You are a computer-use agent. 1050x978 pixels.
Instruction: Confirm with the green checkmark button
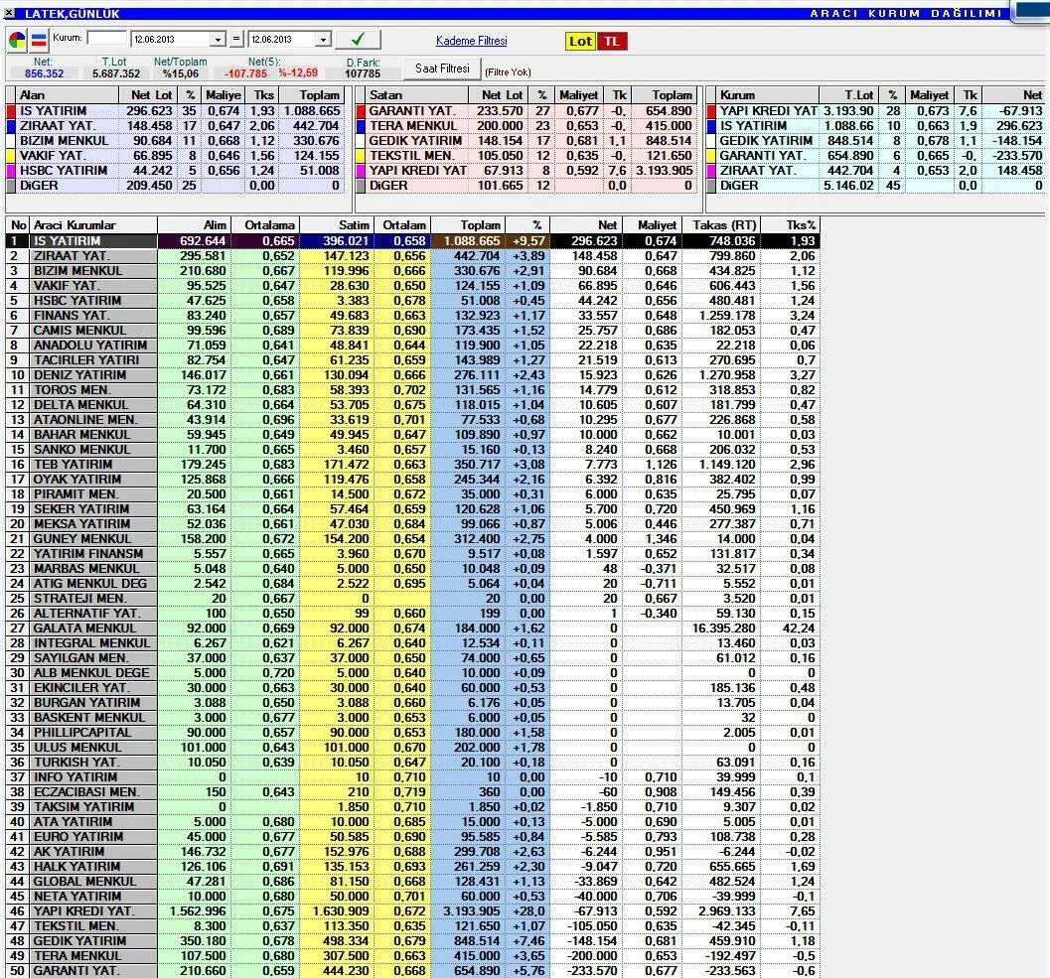(358, 40)
